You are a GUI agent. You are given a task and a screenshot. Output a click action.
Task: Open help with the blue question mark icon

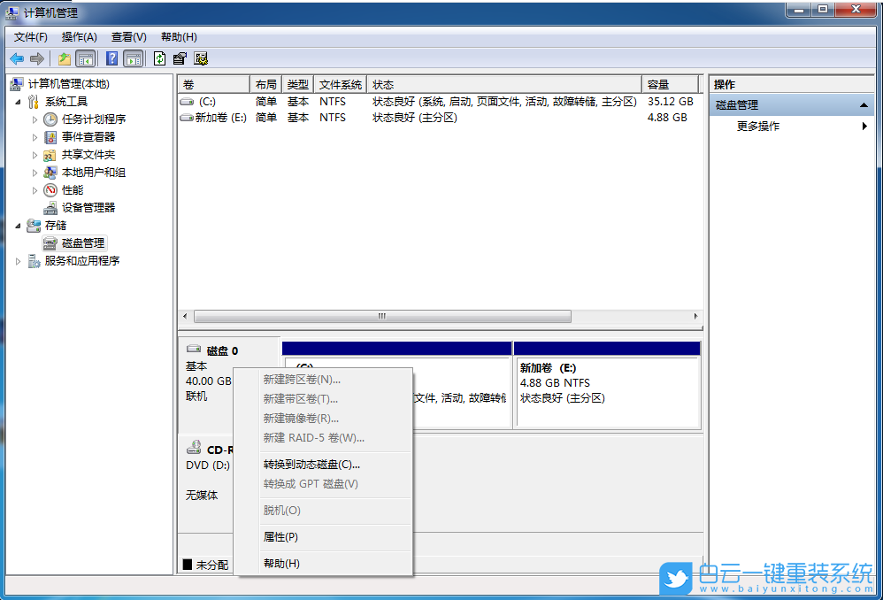(x=112, y=58)
